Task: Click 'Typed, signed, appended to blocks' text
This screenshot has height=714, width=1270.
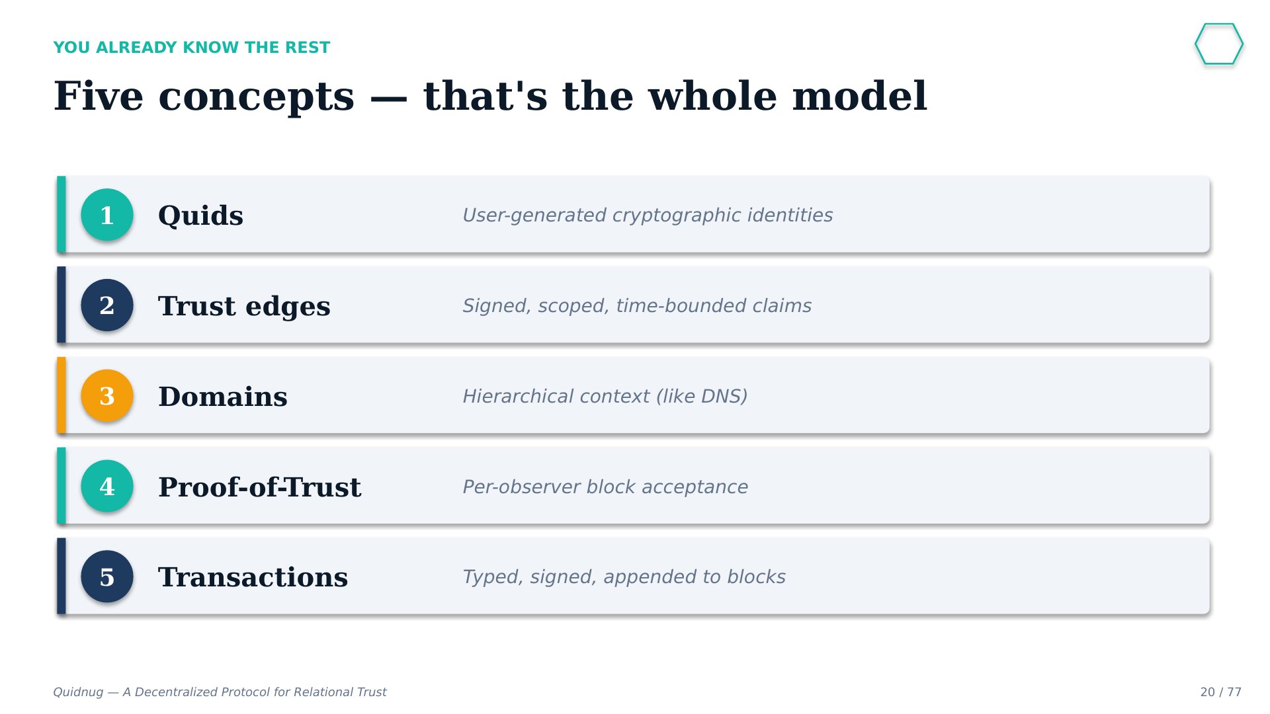Action: tap(624, 577)
